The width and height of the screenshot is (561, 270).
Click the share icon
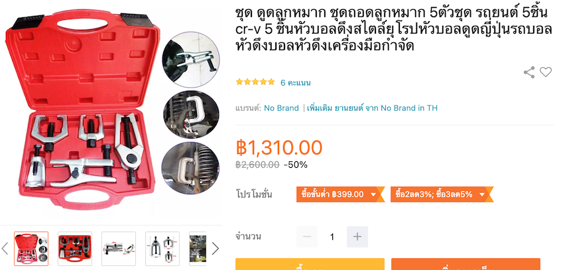click(x=529, y=72)
